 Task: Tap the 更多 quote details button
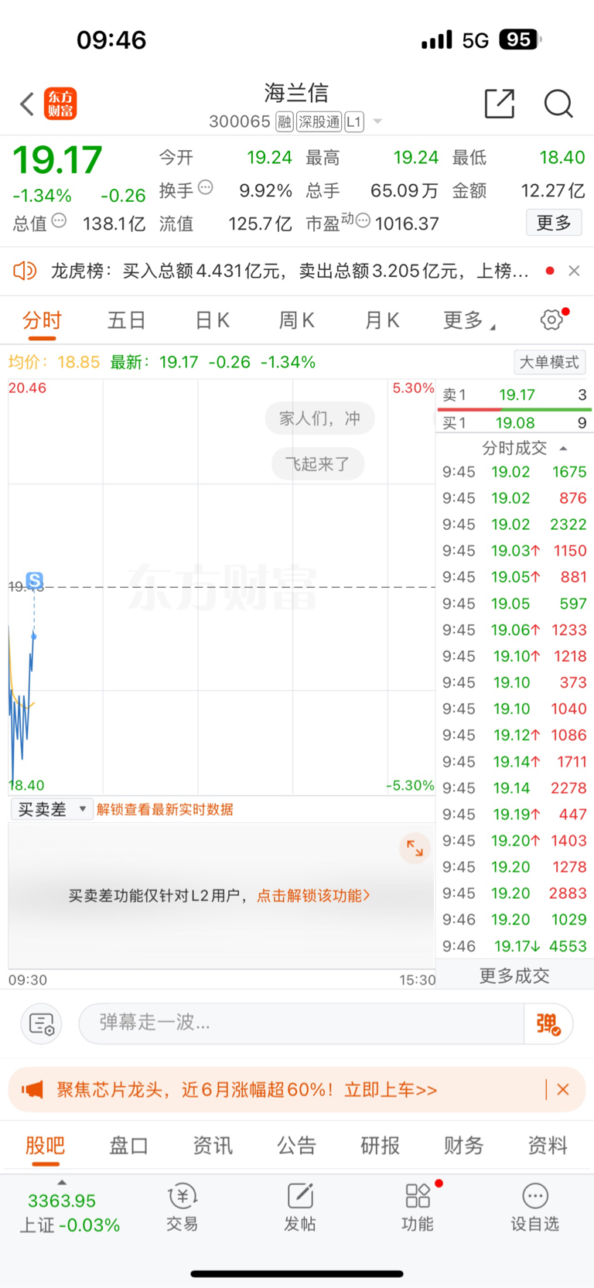(x=554, y=223)
